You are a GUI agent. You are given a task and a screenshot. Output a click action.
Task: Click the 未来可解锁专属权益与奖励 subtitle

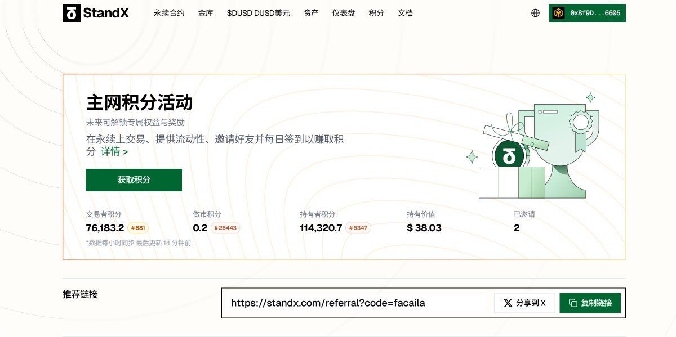point(135,122)
